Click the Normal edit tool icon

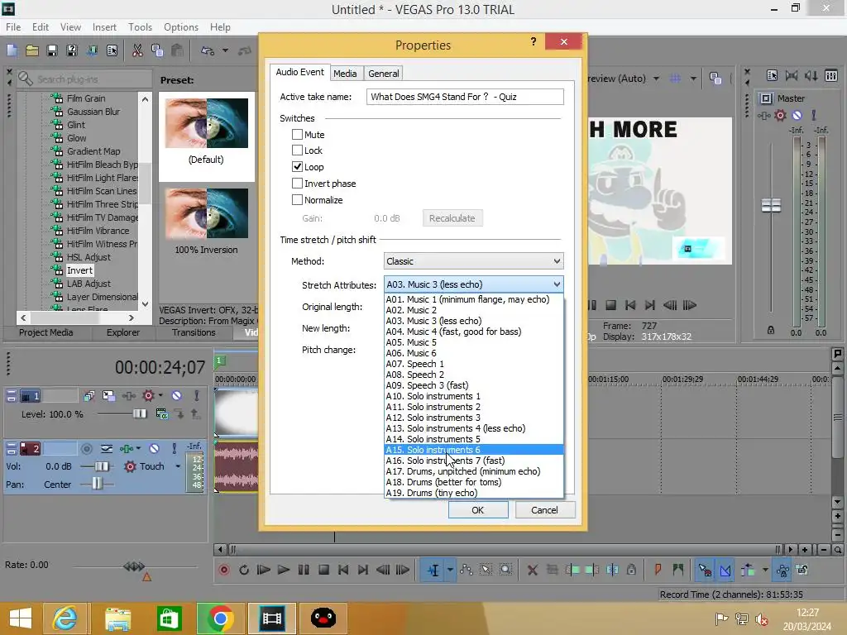click(x=433, y=570)
